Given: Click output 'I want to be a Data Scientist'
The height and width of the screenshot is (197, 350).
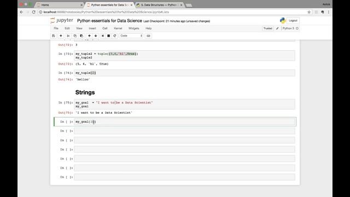Looking at the screenshot, I should click(x=104, y=113).
